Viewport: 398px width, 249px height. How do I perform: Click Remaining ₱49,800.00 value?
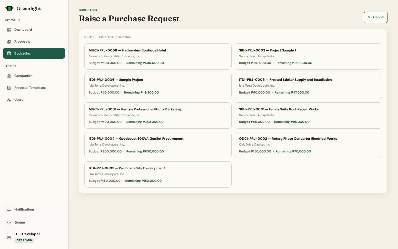pos(142,92)
